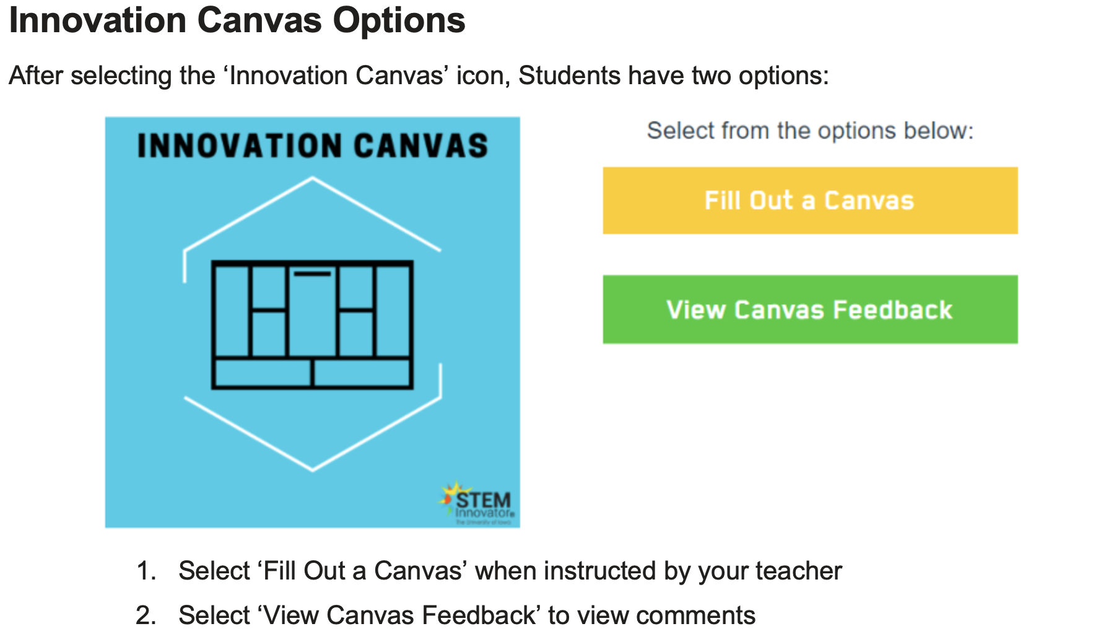
Task: Click the top peak of the white hexagon
Action: pos(312,179)
